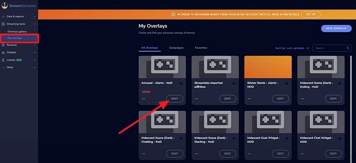The height and width of the screenshot is (163, 356).
Task: Click the My Overlays page heading
Action: [153, 26]
